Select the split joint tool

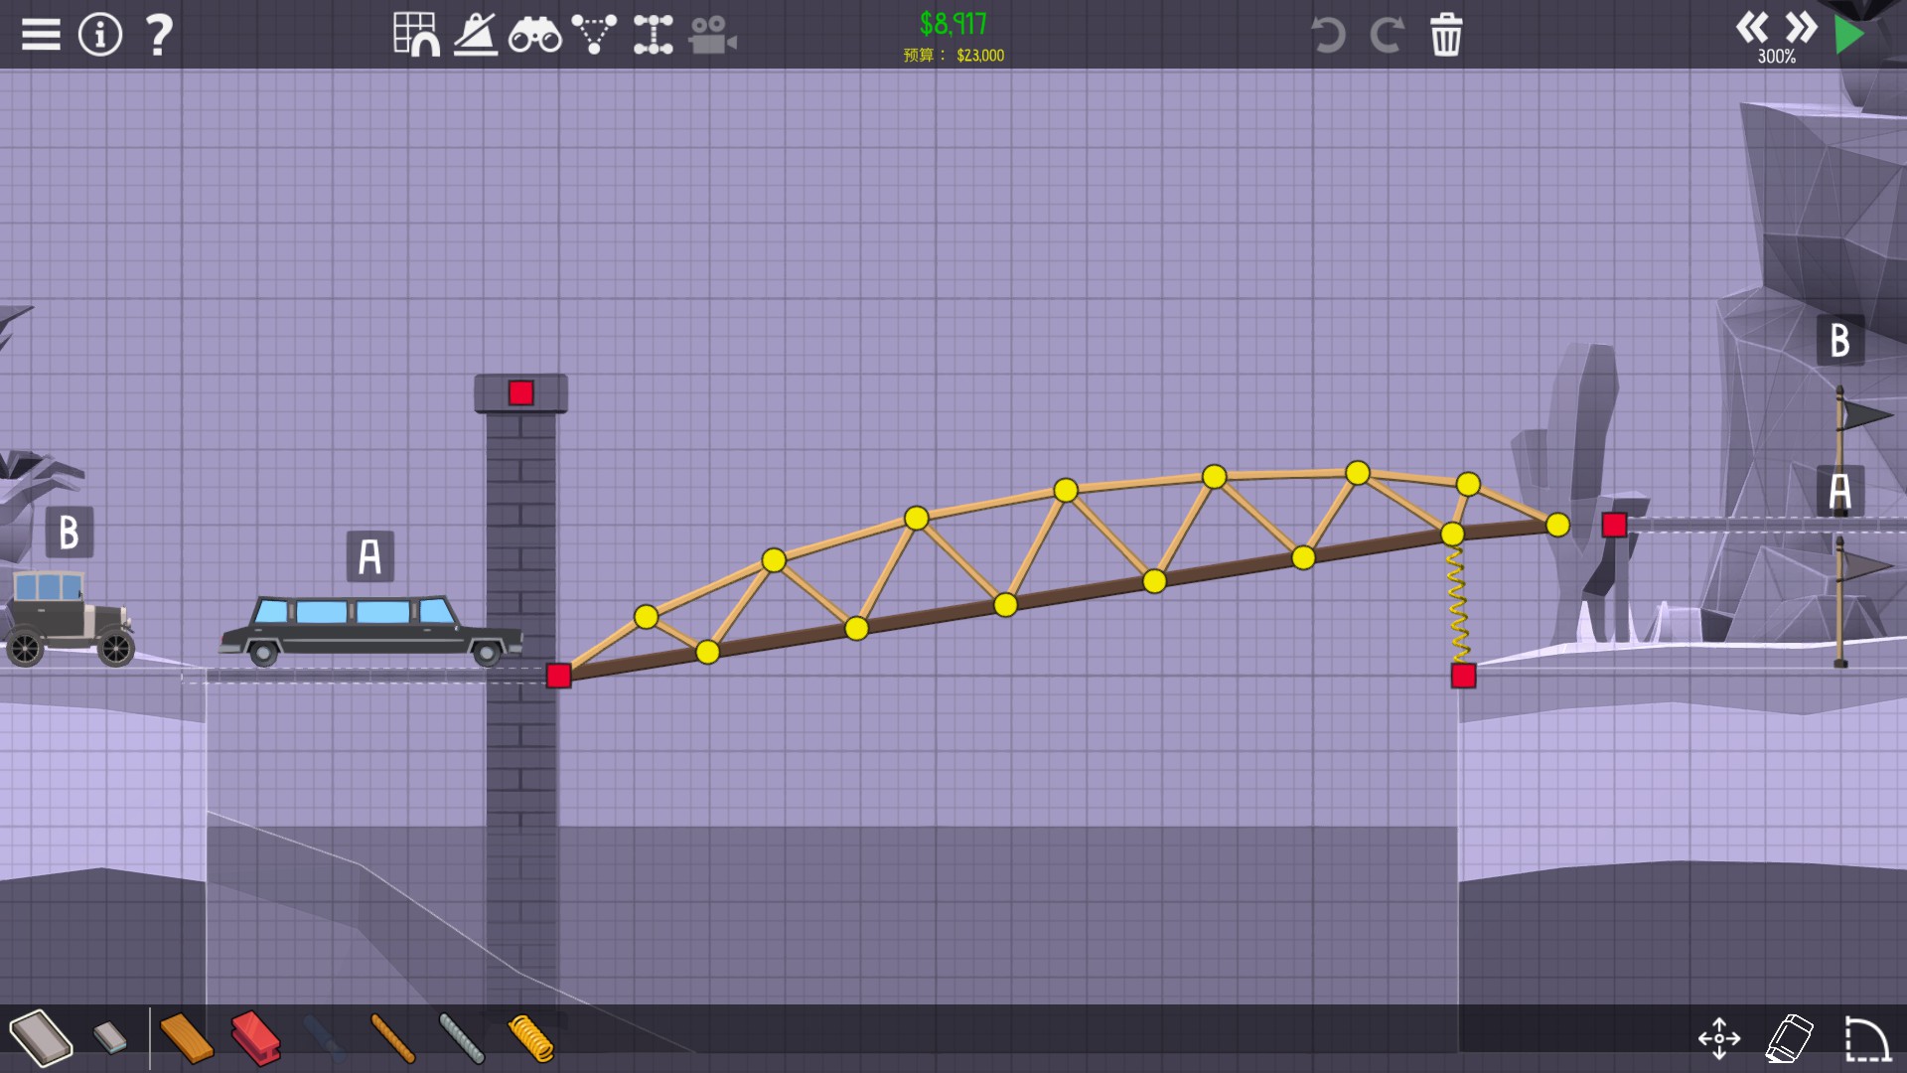[x=654, y=35]
